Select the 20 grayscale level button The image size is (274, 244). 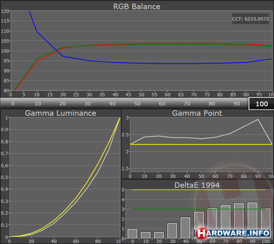coord(63,104)
